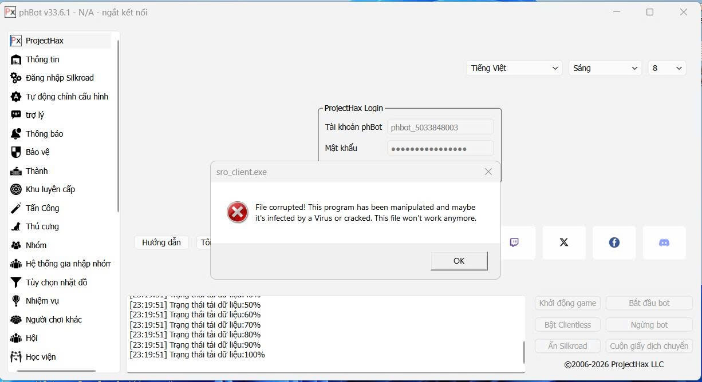This screenshot has width=702, height=382.
Task: Click the Thú cưng pet icon
Action: (16, 226)
